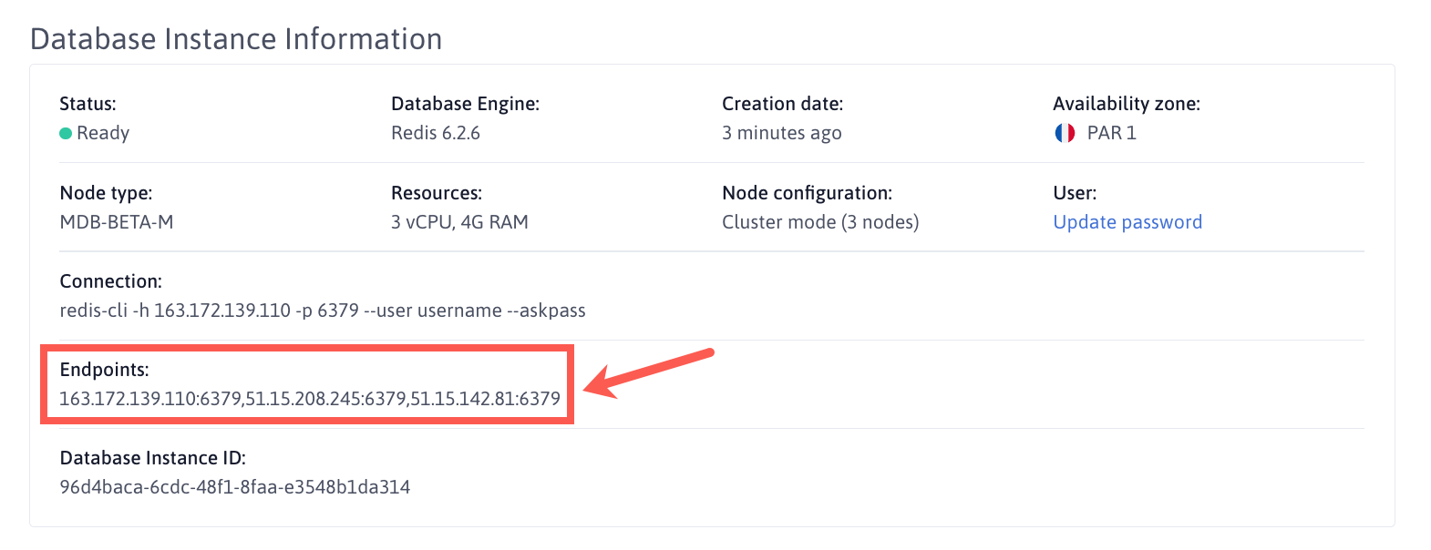Image resolution: width=1431 pixels, height=550 pixels.
Task: Click the Node configuration label
Action: pos(807,193)
